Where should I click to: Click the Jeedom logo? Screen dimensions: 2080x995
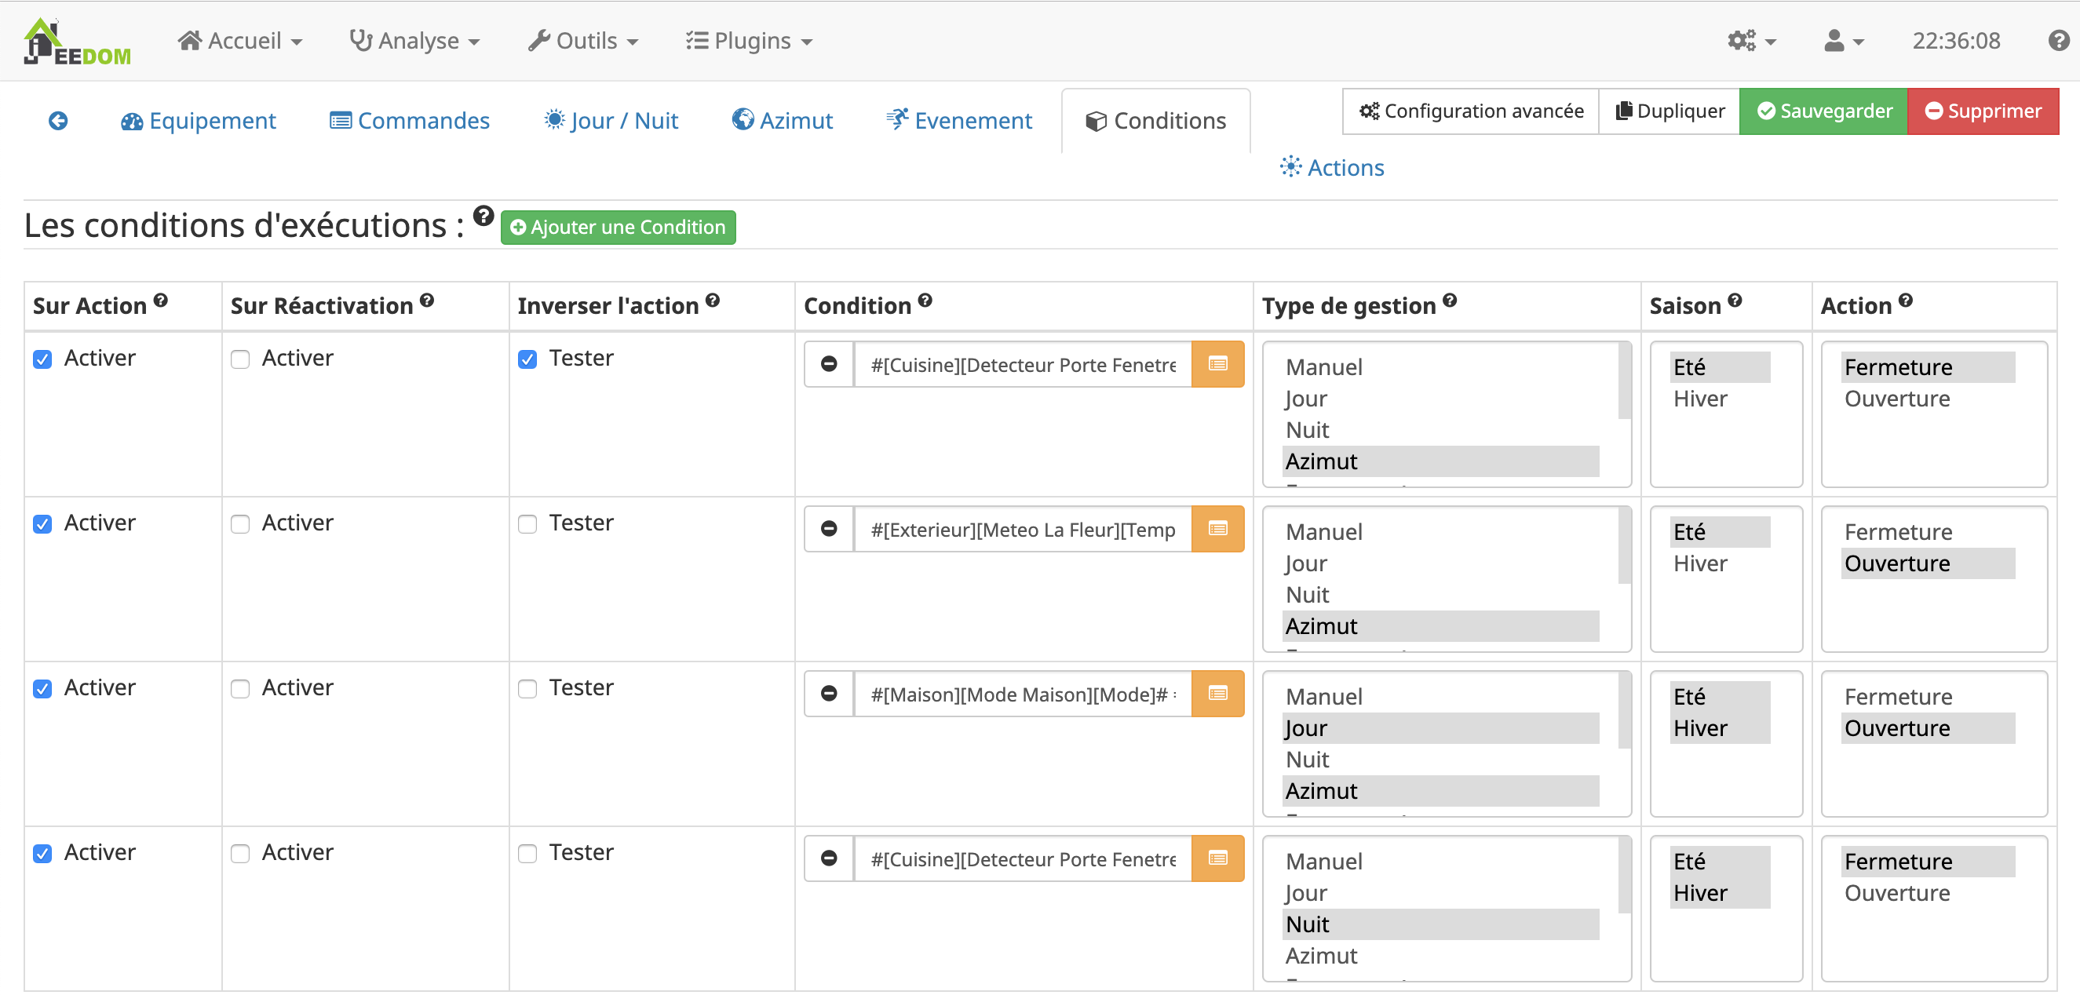tap(78, 41)
